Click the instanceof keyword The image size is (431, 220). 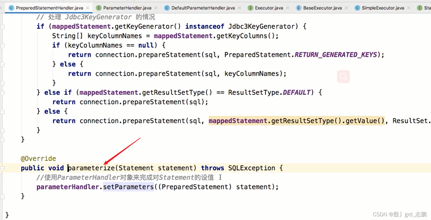click(205, 27)
